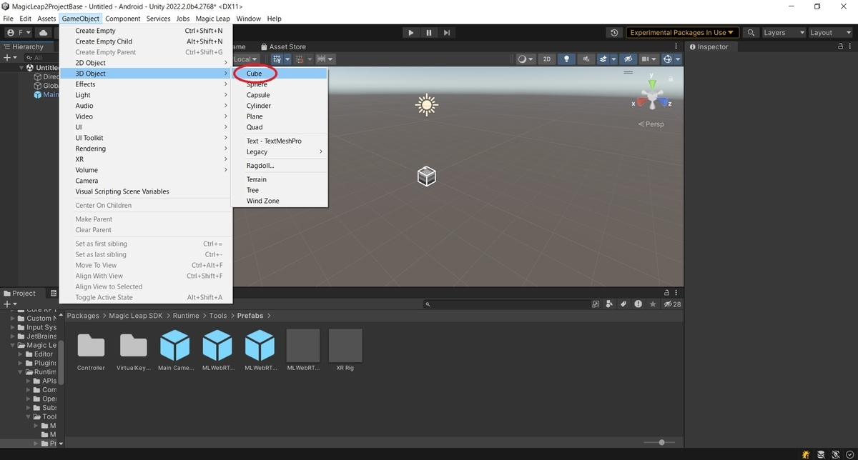Open the Component menu
This screenshot has width=858, height=460.
[x=123, y=19]
